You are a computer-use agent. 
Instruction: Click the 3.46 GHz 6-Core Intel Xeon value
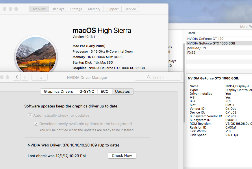click(x=112, y=52)
